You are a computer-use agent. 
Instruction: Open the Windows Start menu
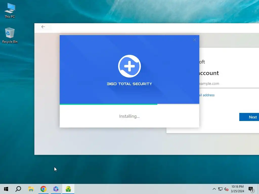coord(6,189)
